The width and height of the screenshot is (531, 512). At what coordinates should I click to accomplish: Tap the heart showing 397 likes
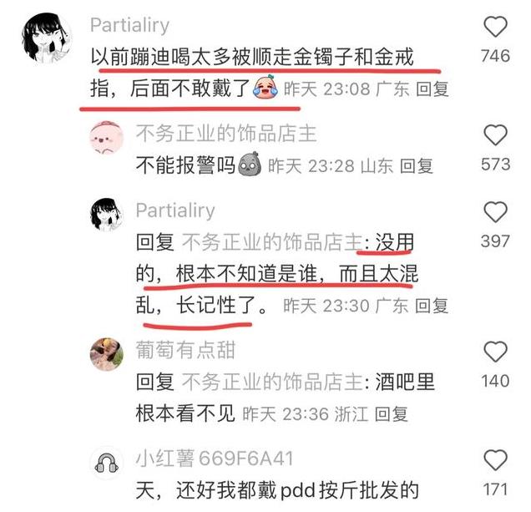(x=495, y=212)
